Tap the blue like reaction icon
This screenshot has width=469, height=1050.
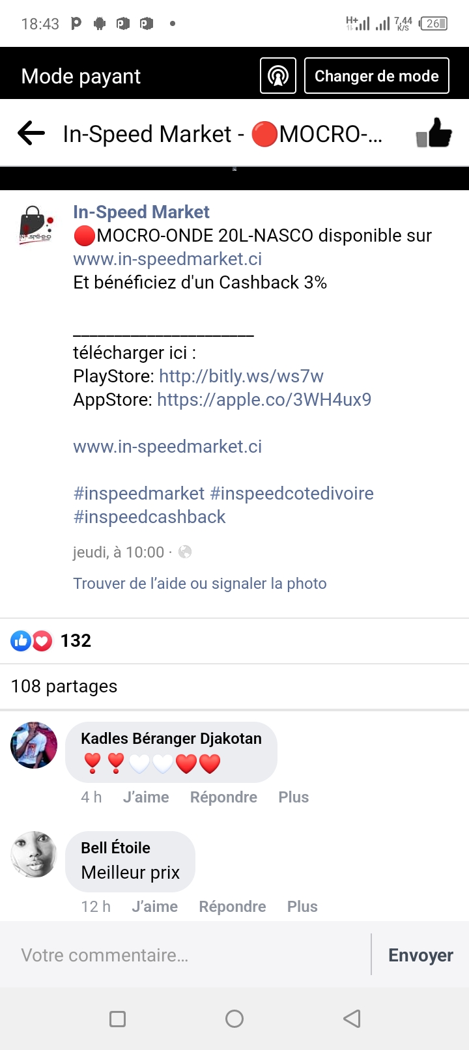[21, 641]
